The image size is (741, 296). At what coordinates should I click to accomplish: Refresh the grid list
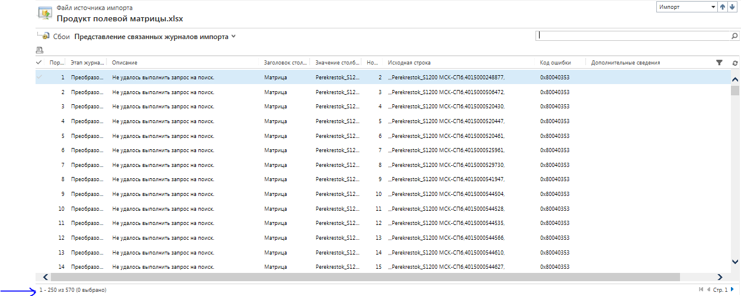735,63
